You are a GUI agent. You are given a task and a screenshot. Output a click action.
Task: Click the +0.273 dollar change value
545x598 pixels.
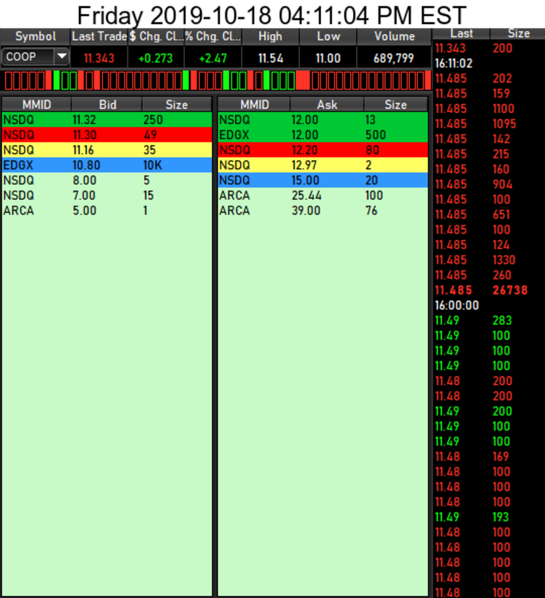[x=156, y=58]
